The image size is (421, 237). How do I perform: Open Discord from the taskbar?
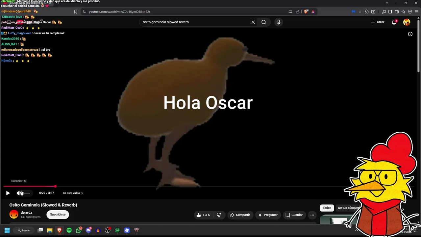click(x=88, y=230)
